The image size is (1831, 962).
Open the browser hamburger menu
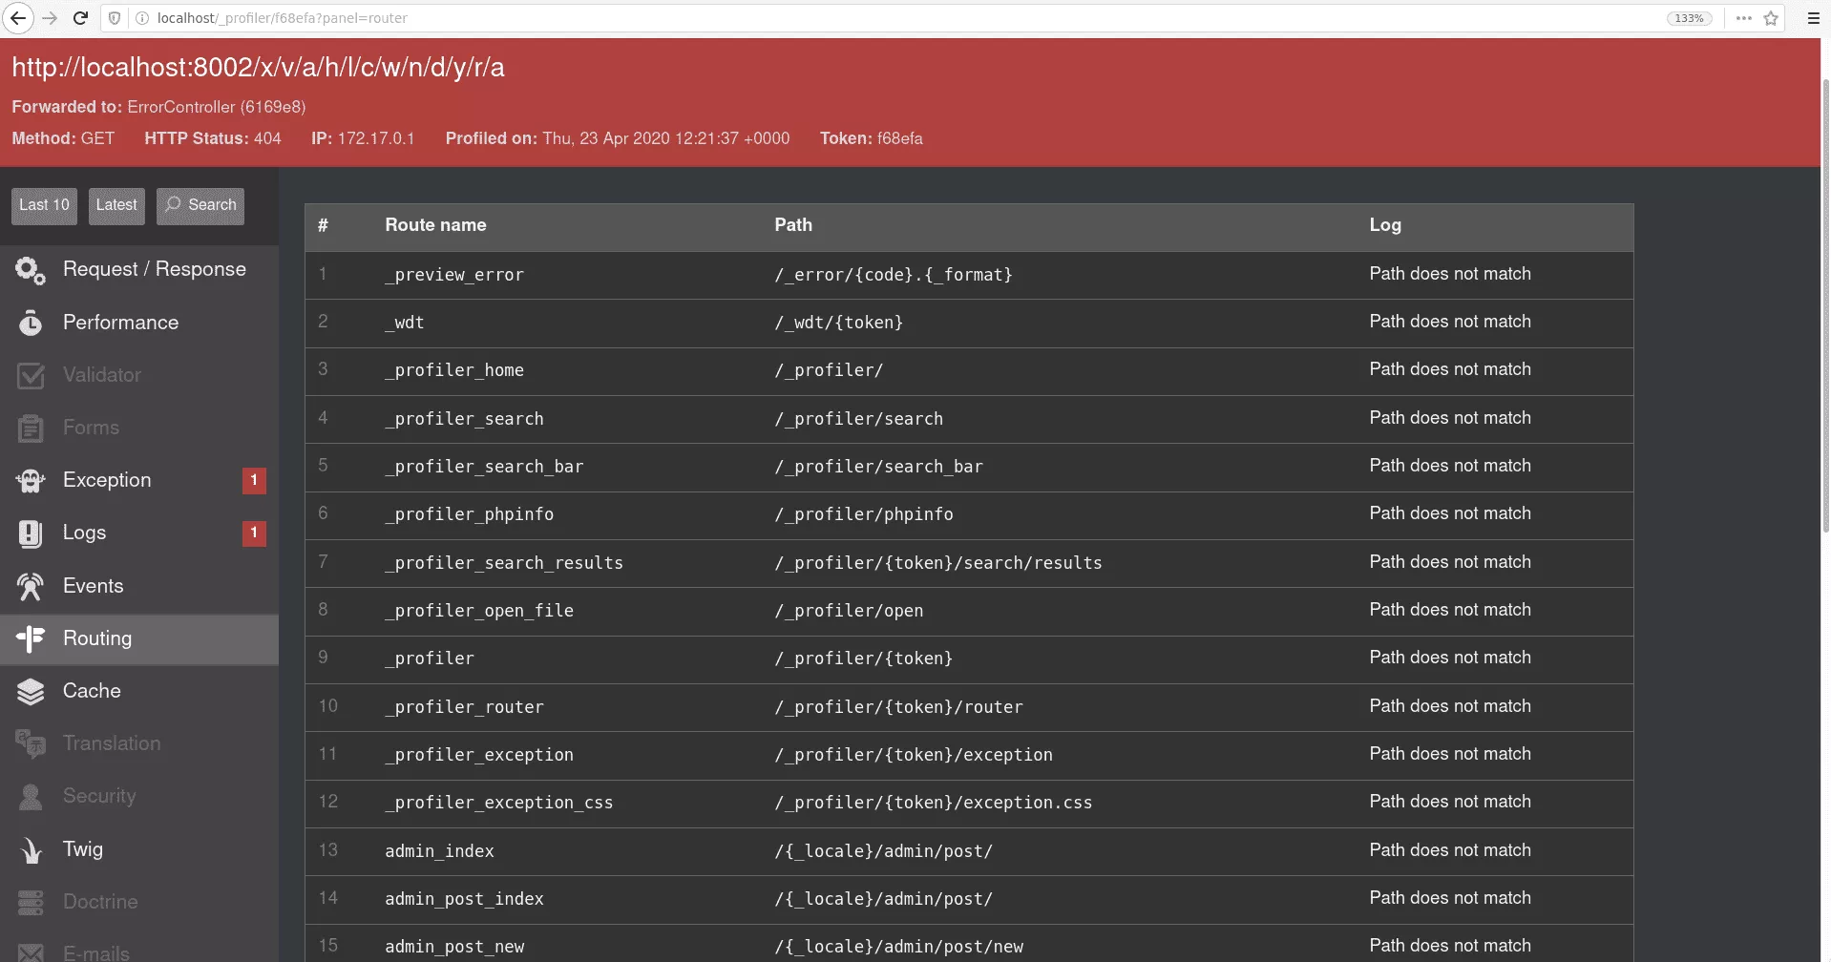click(x=1813, y=18)
